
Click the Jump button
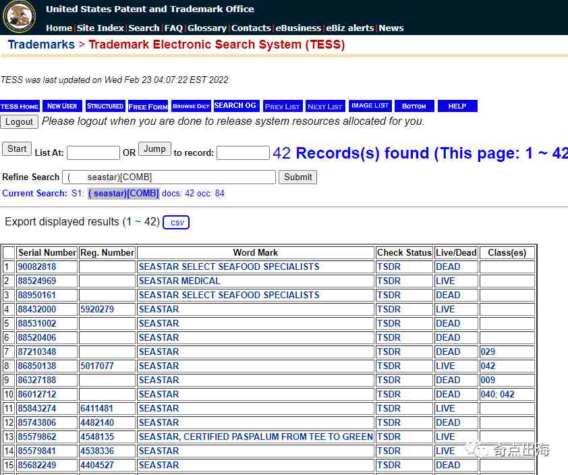click(154, 149)
